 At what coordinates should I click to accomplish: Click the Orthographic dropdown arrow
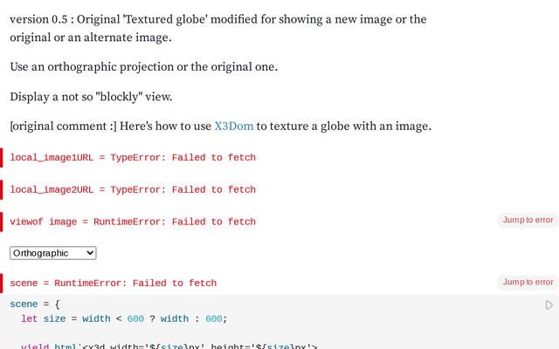click(88, 253)
